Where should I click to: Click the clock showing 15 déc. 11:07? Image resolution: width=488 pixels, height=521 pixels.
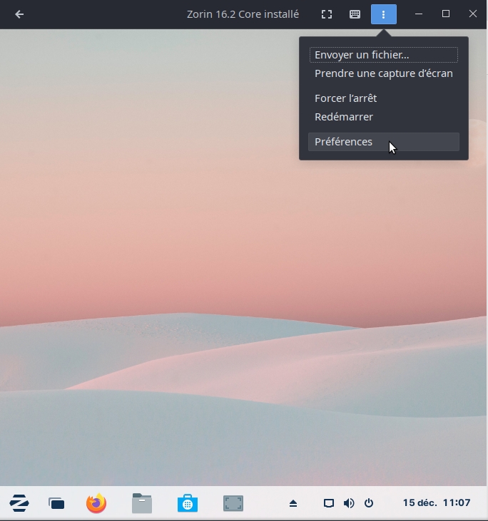tap(436, 503)
